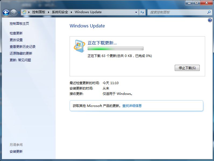
Task: Expand the arrow after 控制面板 breadcrumb
Action: tap(48, 12)
